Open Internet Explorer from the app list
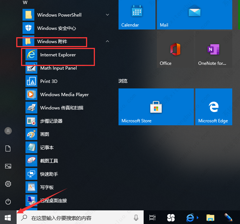The image size is (240, 224). (x=58, y=55)
